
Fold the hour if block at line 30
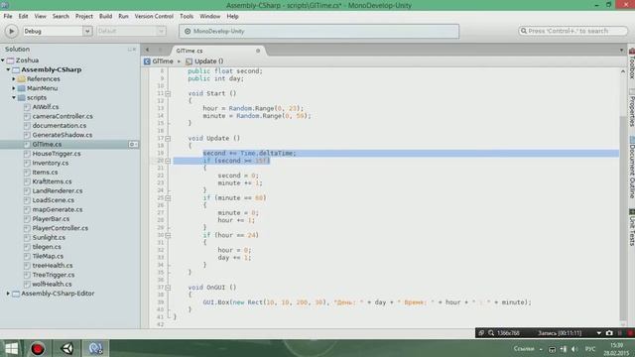coord(168,235)
